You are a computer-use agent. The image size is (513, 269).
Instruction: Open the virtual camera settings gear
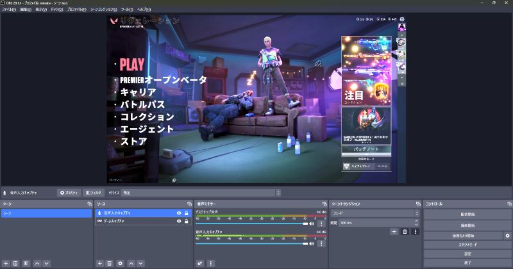coord(507,236)
